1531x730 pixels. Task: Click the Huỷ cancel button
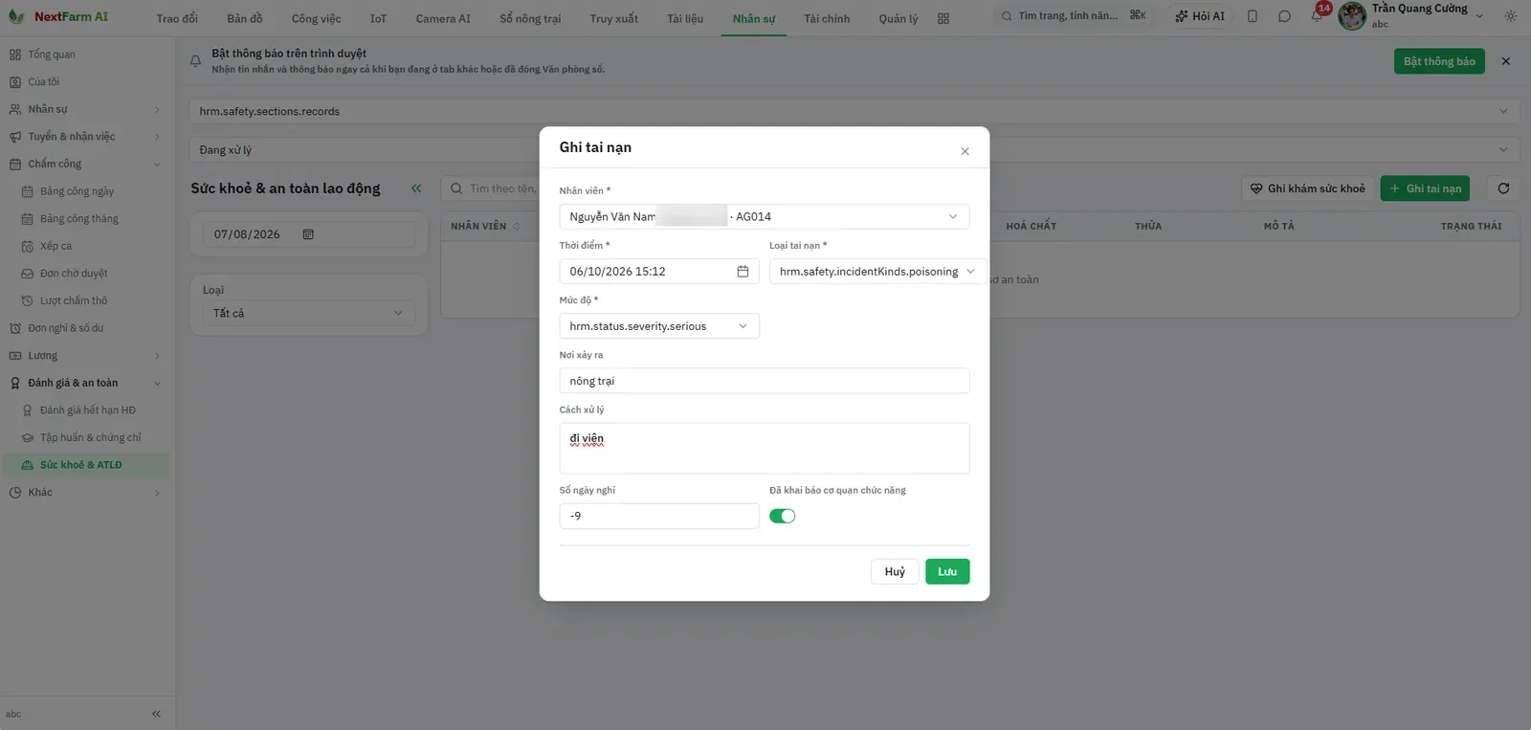(x=895, y=571)
